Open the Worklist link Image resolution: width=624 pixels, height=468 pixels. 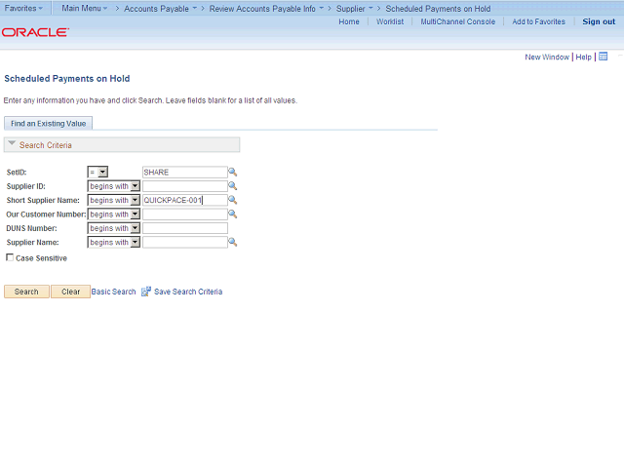tap(390, 21)
